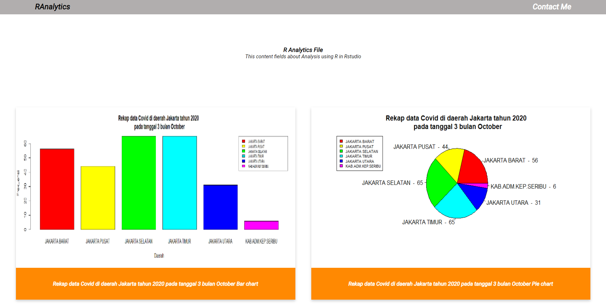
Task: Click the red JAKARTA BARAT legend swatch
Action: [342, 141]
